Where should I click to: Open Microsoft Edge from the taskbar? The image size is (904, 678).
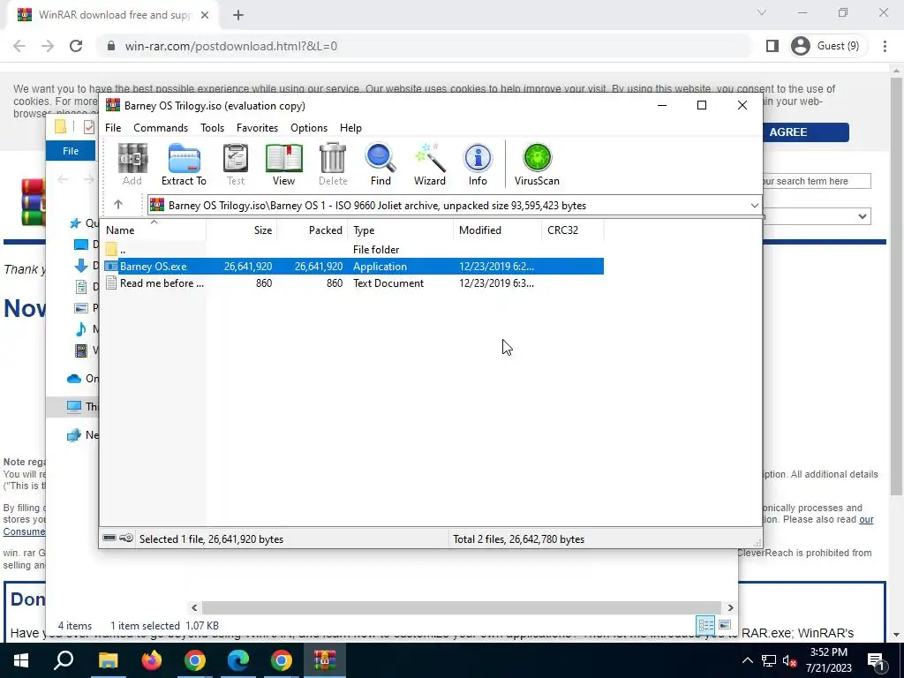[x=237, y=660]
